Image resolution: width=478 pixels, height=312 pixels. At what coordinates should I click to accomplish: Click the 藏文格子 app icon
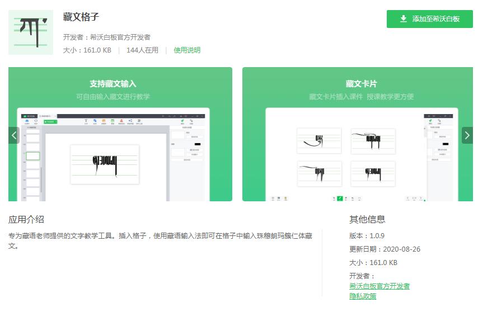coord(30,32)
